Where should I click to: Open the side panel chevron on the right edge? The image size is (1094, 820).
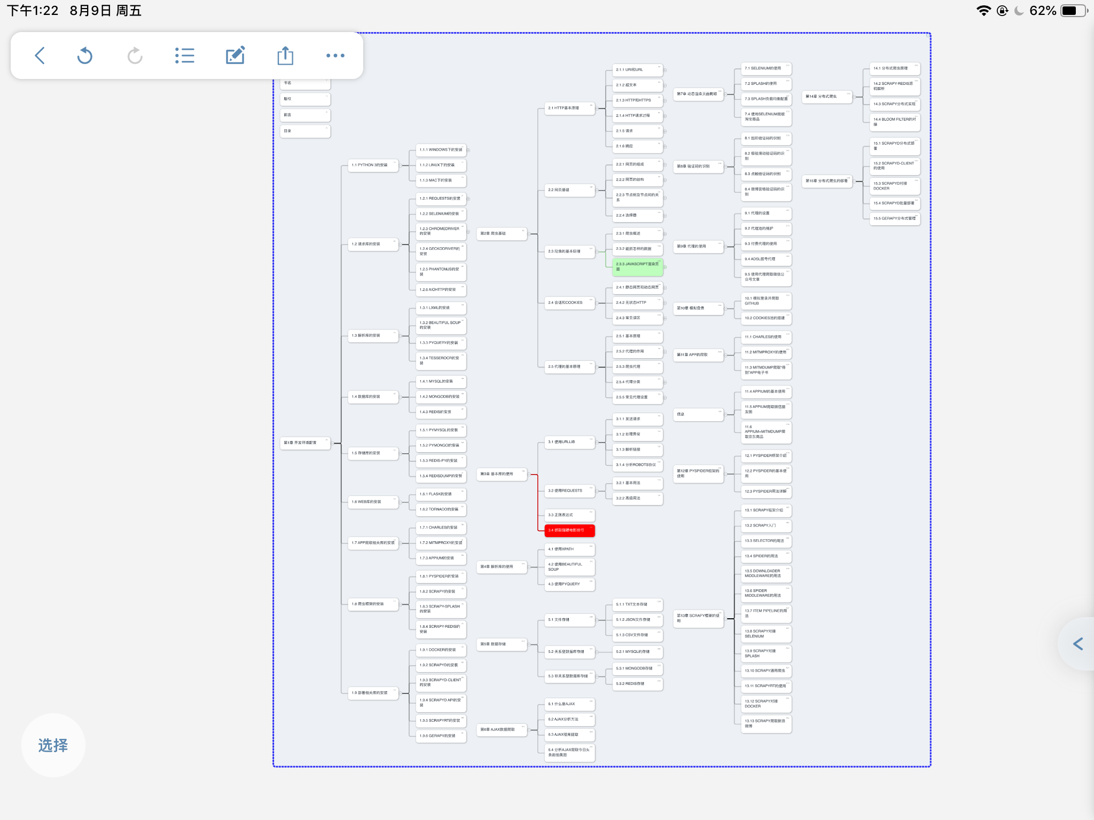(x=1078, y=644)
